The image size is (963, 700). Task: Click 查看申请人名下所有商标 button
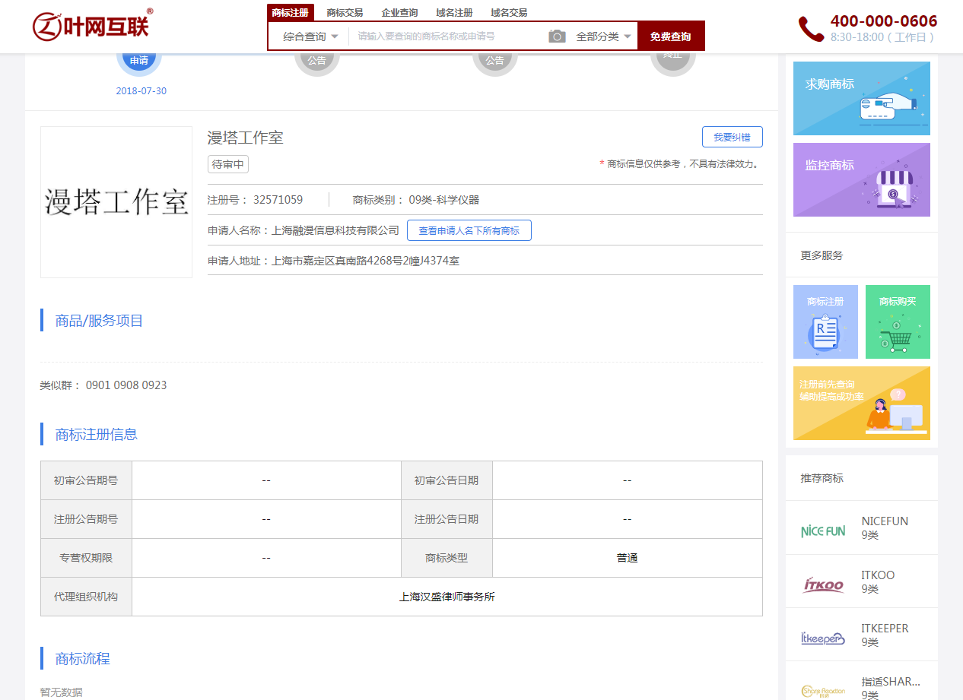tap(469, 230)
